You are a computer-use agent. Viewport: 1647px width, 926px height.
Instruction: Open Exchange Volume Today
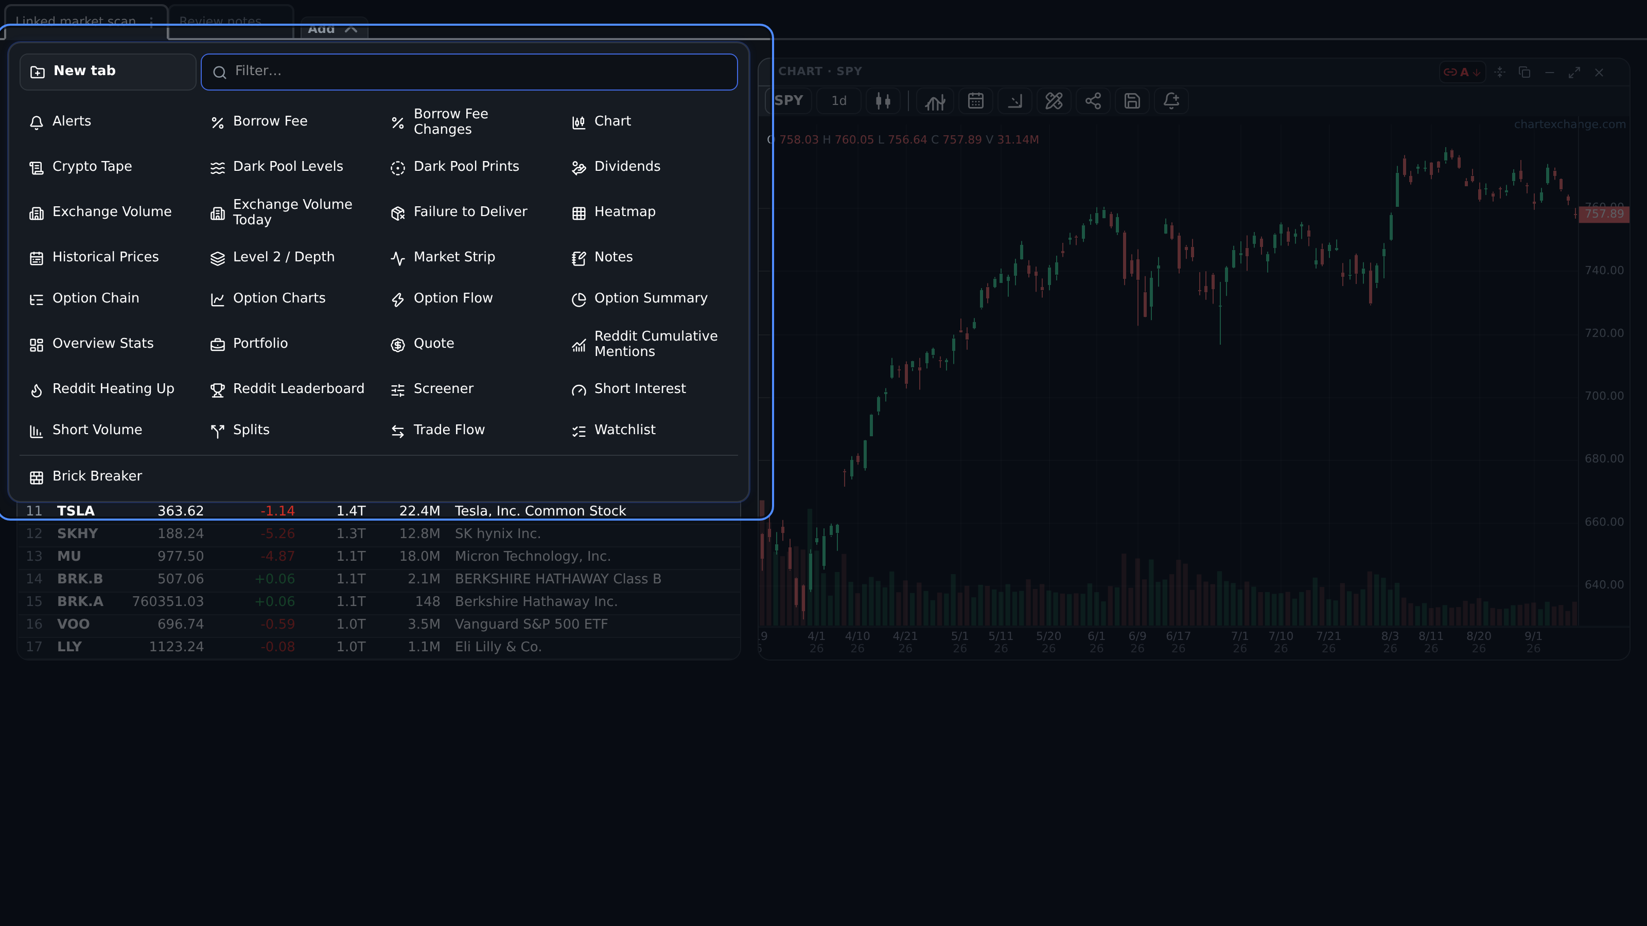282,212
